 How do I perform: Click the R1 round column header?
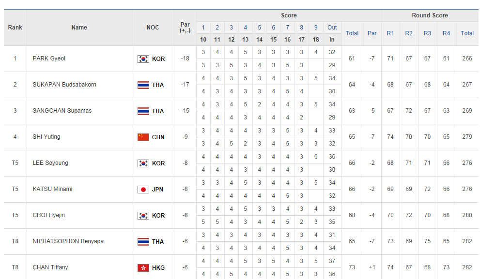pyautogui.click(x=390, y=33)
